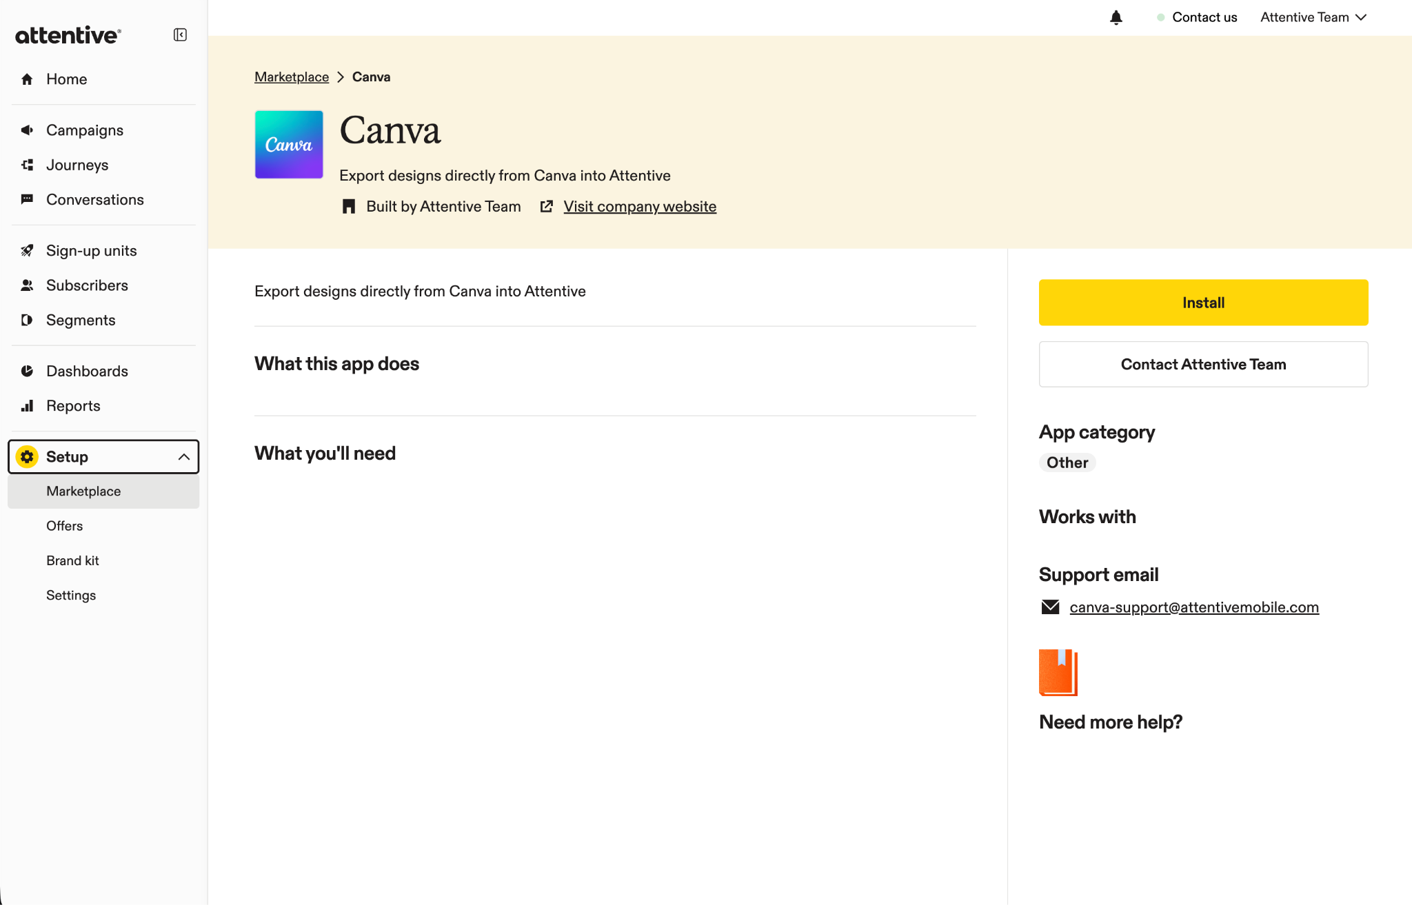Click the Built by Attentive Team text

(x=443, y=206)
